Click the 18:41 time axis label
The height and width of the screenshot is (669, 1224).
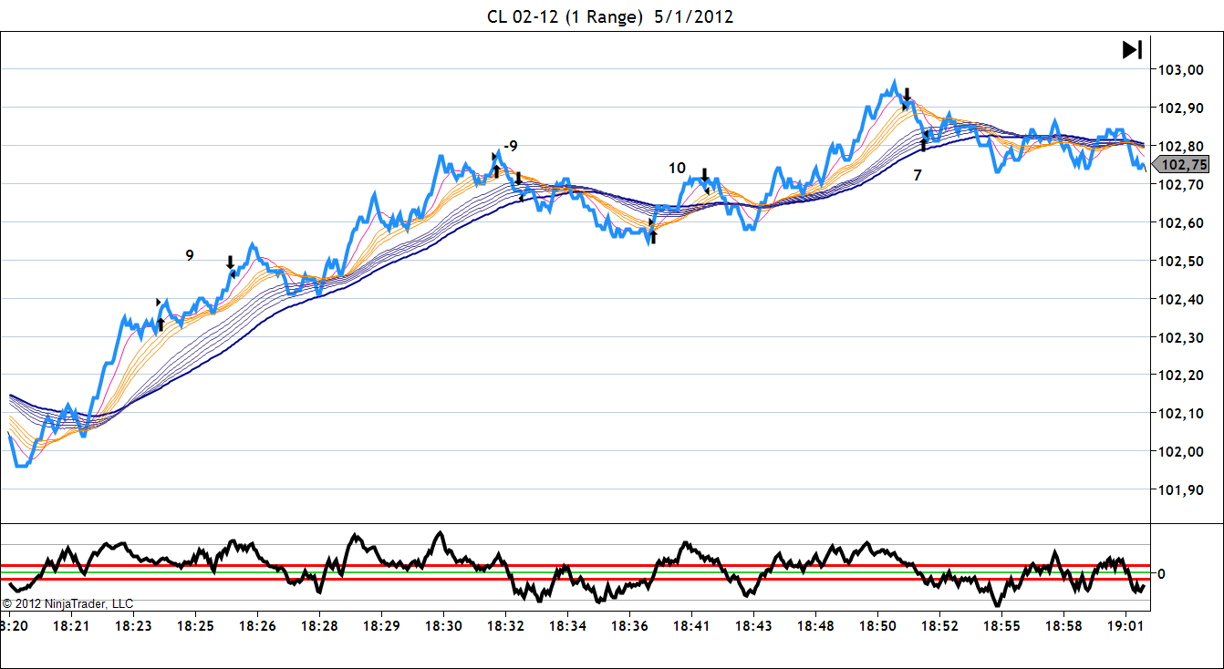click(x=691, y=626)
